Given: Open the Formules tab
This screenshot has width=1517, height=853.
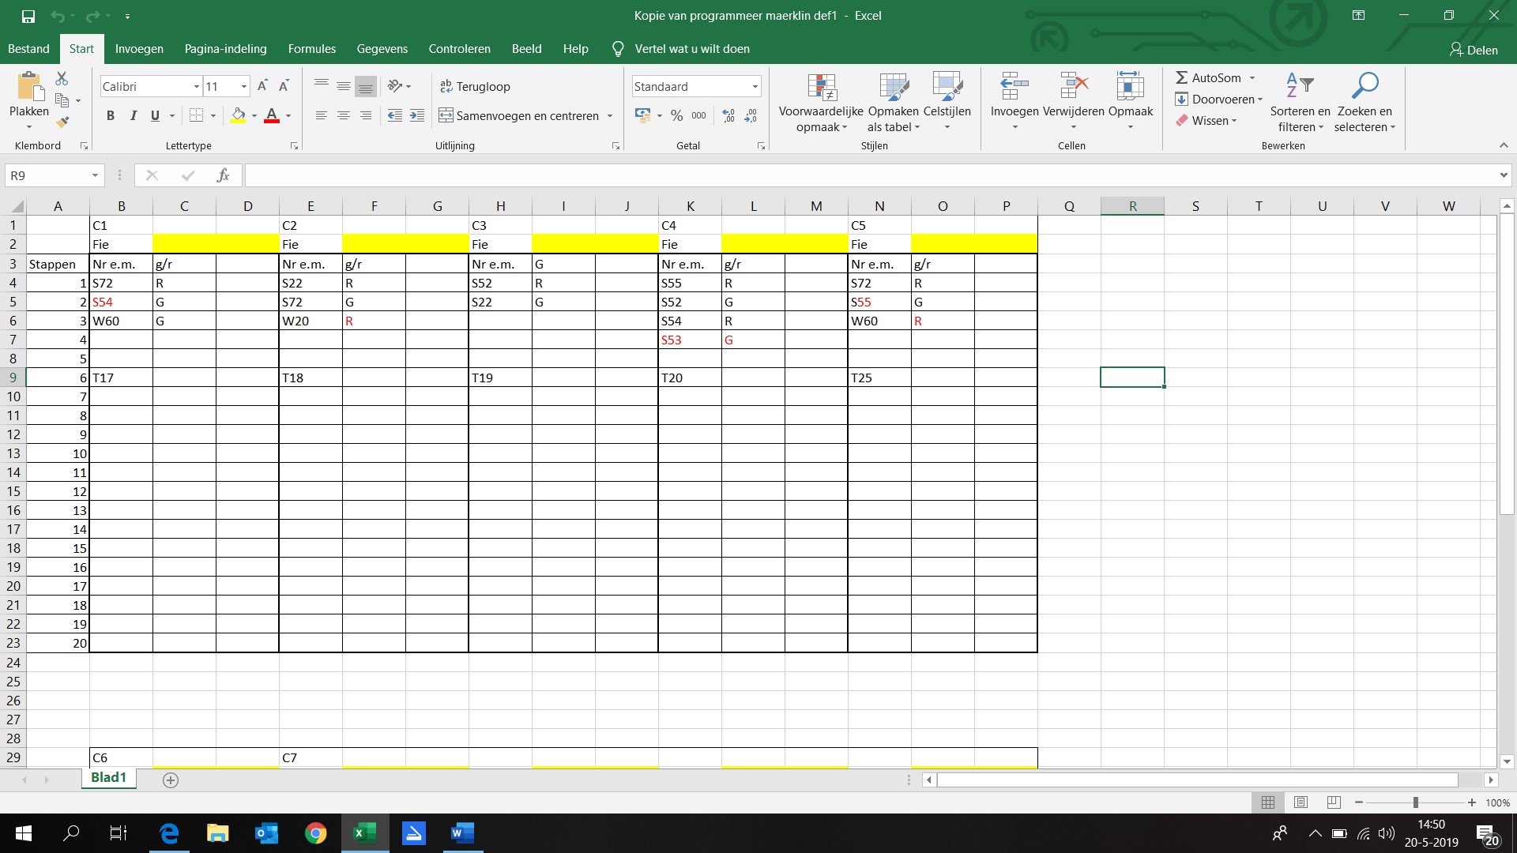Looking at the screenshot, I should 312,49.
